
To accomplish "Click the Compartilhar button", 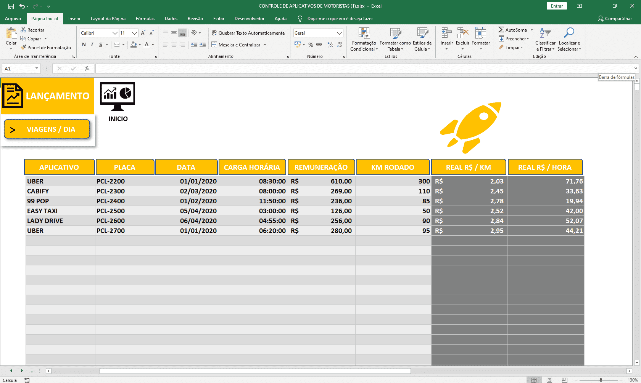I will pos(615,19).
